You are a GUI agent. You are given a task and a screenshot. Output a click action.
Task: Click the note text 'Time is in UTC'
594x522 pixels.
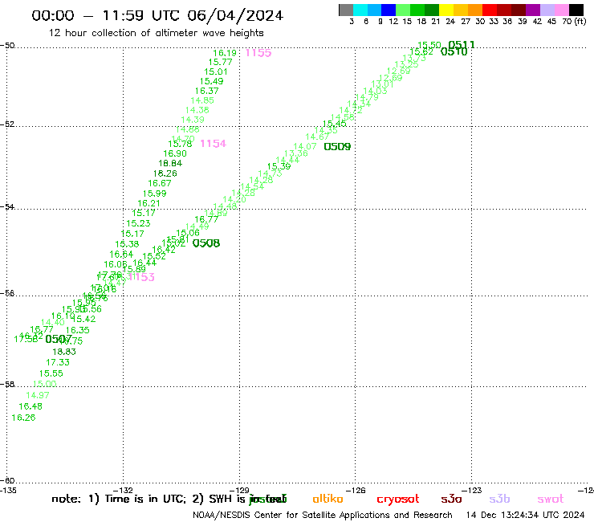point(145,499)
